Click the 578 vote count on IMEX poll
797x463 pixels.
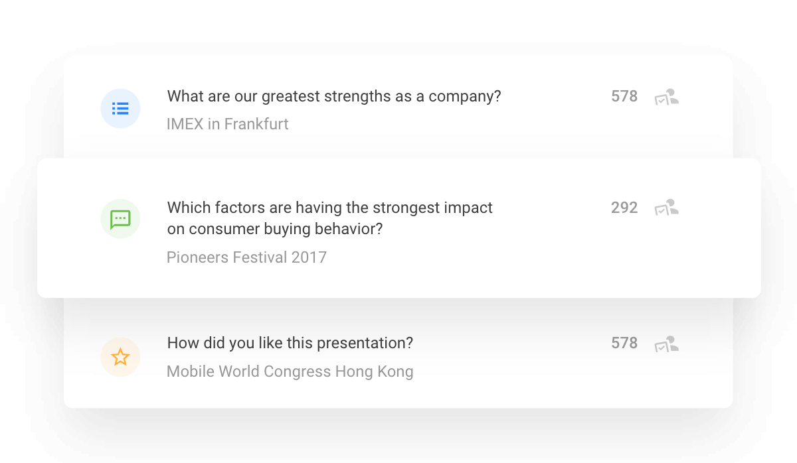(624, 96)
